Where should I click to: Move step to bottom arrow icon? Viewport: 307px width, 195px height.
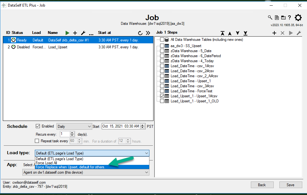(x=245, y=33)
